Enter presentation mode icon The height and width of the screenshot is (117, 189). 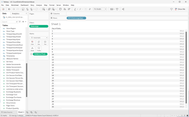pos(117,9)
